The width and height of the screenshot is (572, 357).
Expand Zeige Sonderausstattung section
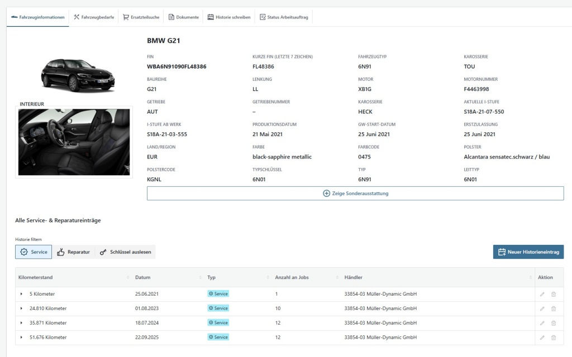(x=355, y=194)
